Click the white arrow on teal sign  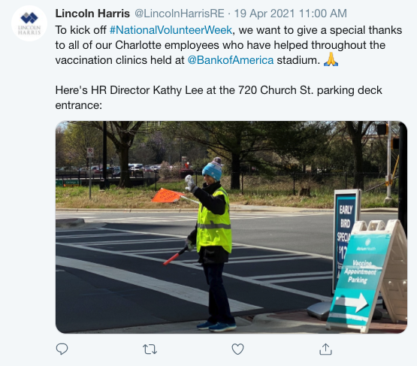tap(352, 302)
